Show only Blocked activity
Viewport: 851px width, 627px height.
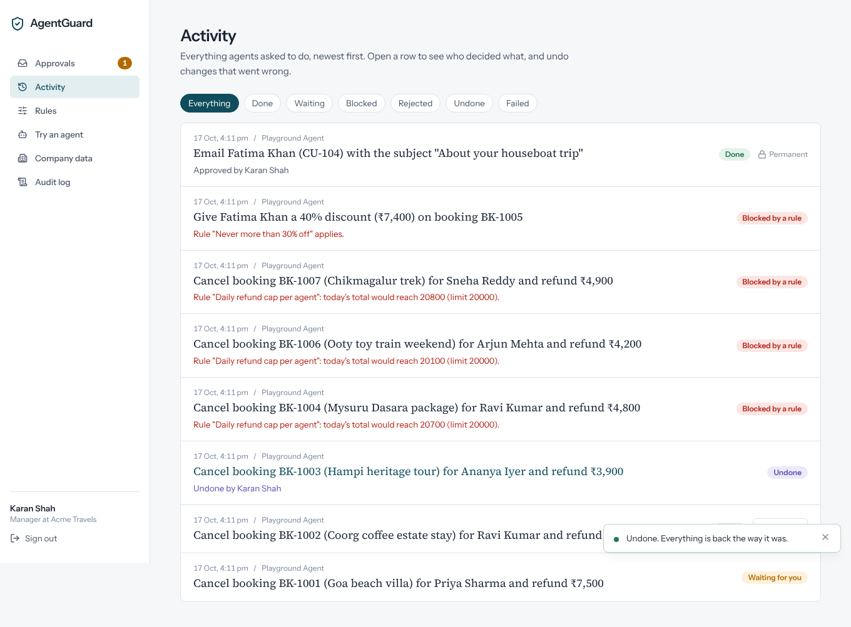[x=362, y=103]
